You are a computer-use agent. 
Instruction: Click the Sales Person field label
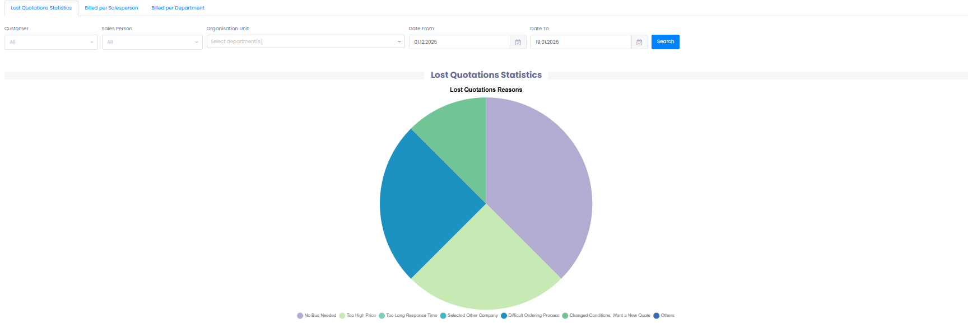click(117, 29)
